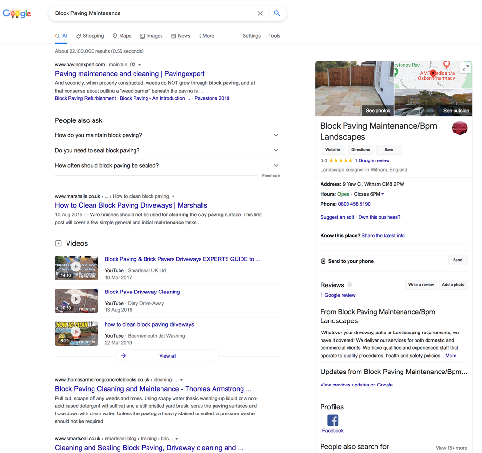Screen dimensions: 482x453
Task: Click Feedback under People also ask
Action: [271, 176]
